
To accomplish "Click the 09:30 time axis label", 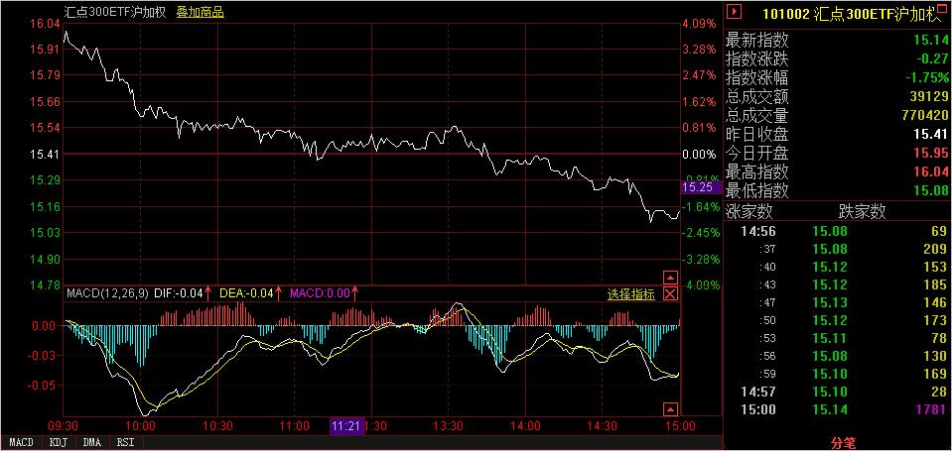I will (x=64, y=426).
